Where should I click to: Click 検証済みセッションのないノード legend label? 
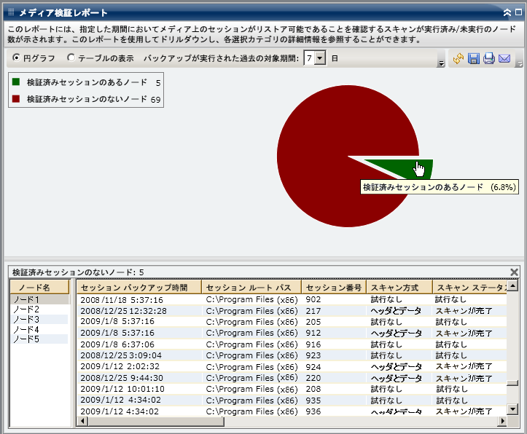point(87,99)
